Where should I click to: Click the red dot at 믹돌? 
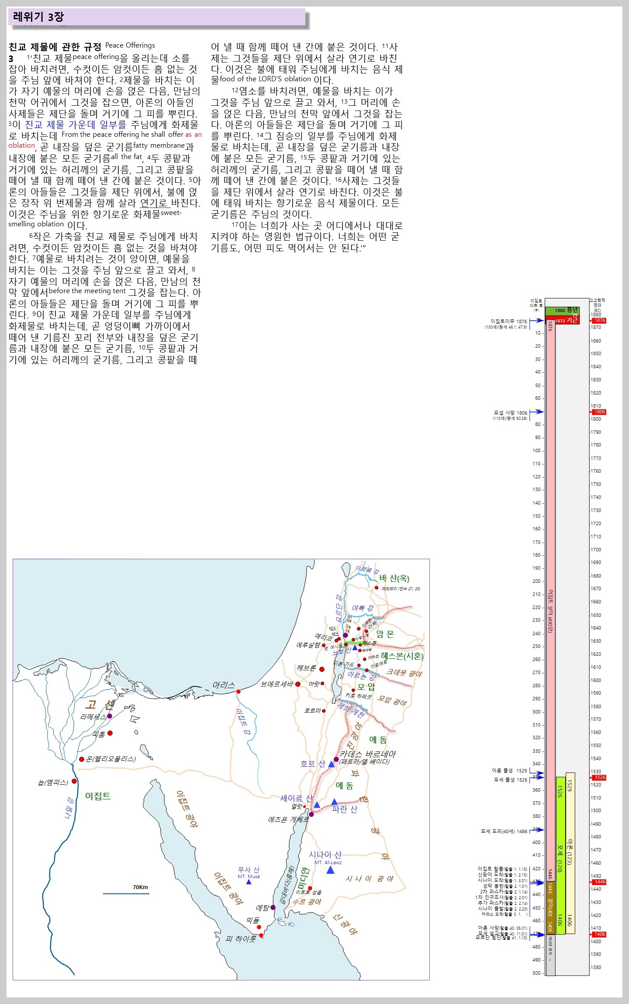tap(259, 927)
